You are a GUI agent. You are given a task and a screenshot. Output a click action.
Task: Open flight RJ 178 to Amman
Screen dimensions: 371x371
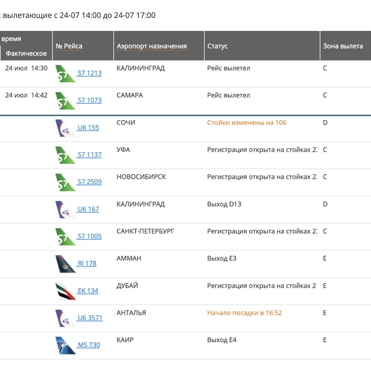point(87,263)
